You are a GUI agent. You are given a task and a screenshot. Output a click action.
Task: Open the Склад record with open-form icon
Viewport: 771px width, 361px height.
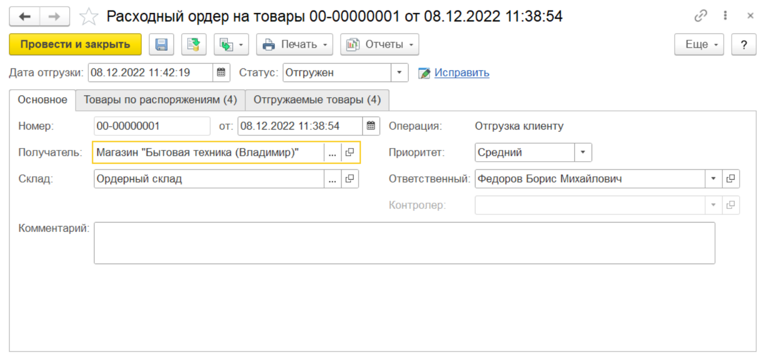point(350,179)
